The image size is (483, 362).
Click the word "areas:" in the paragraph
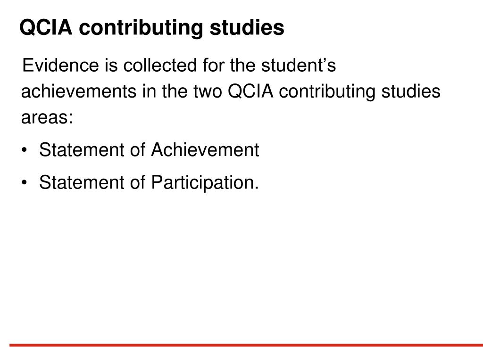coord(47,117)
